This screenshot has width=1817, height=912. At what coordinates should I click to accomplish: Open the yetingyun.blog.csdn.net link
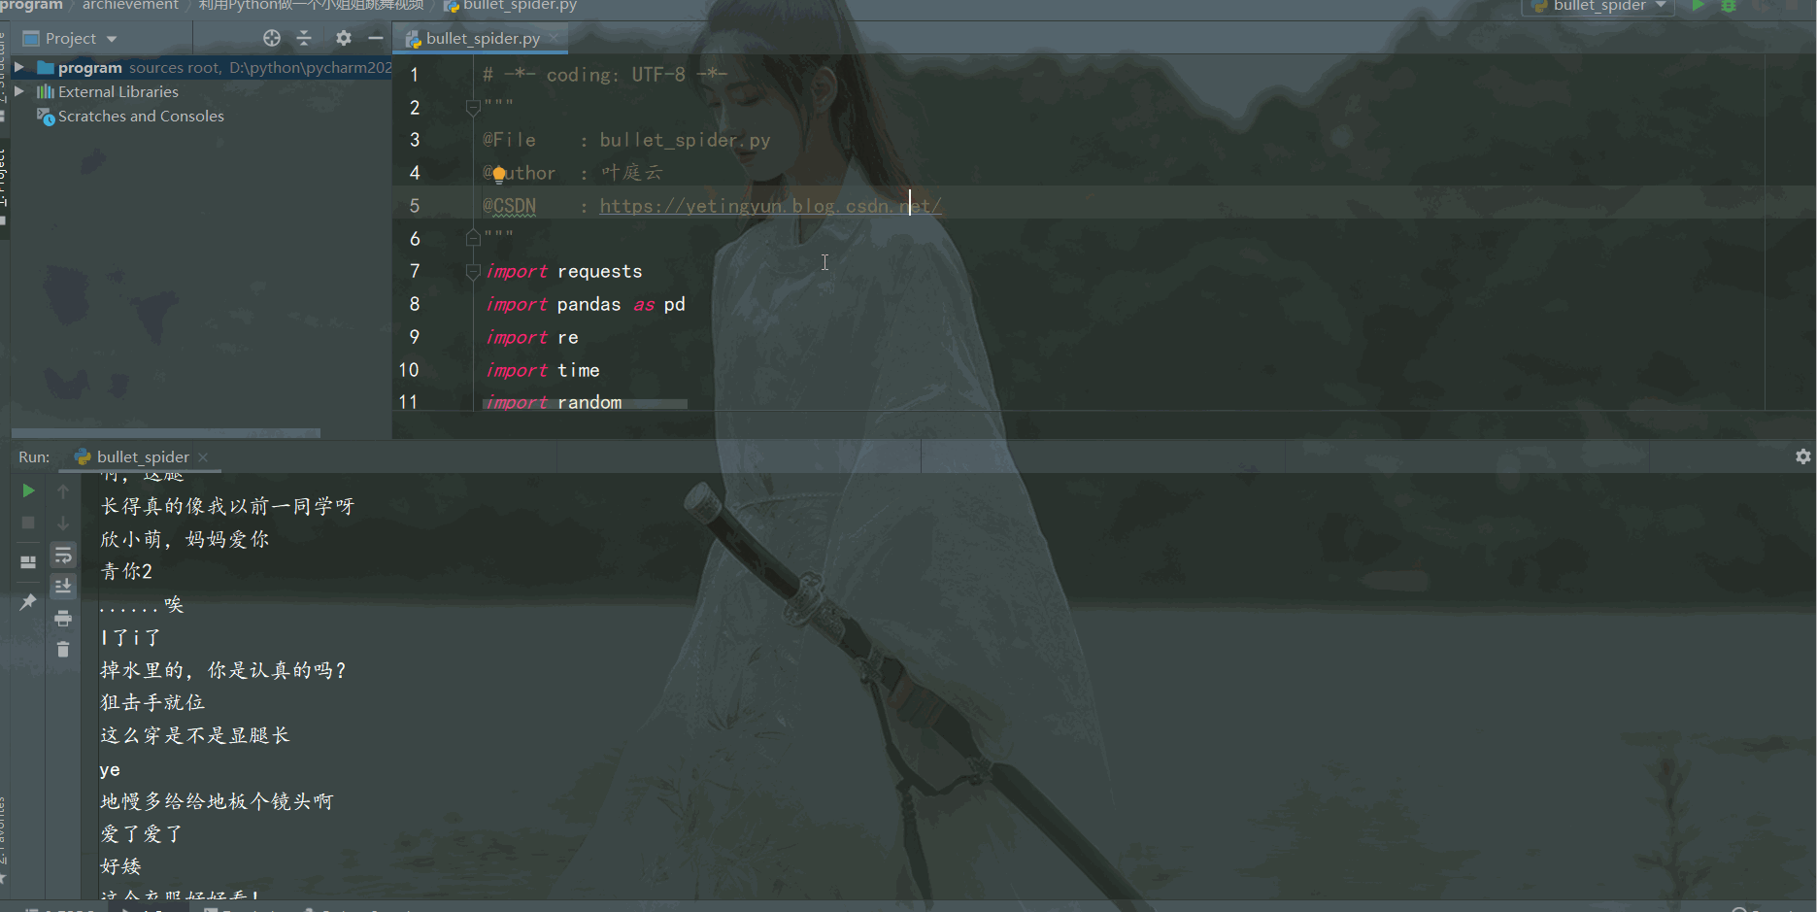(770, 206)
